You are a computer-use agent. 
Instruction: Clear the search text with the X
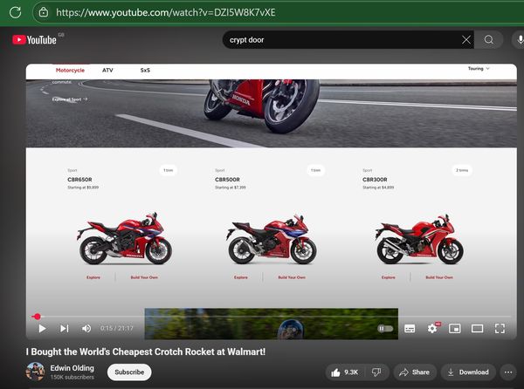point(466,40)
